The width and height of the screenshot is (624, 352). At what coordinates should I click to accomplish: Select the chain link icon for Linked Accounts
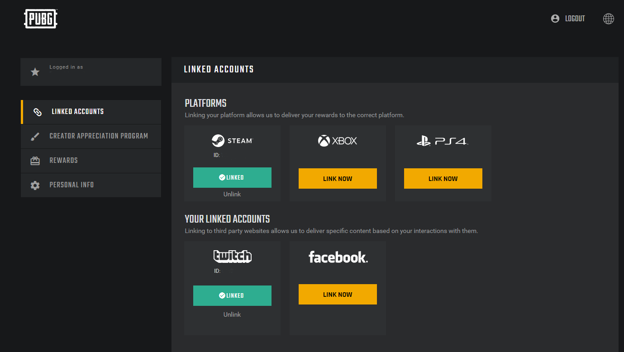click(x=38, y=112)
